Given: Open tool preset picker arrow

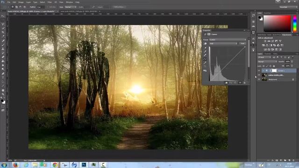Looking at the screenshot, I should click(x=8, y=7).
